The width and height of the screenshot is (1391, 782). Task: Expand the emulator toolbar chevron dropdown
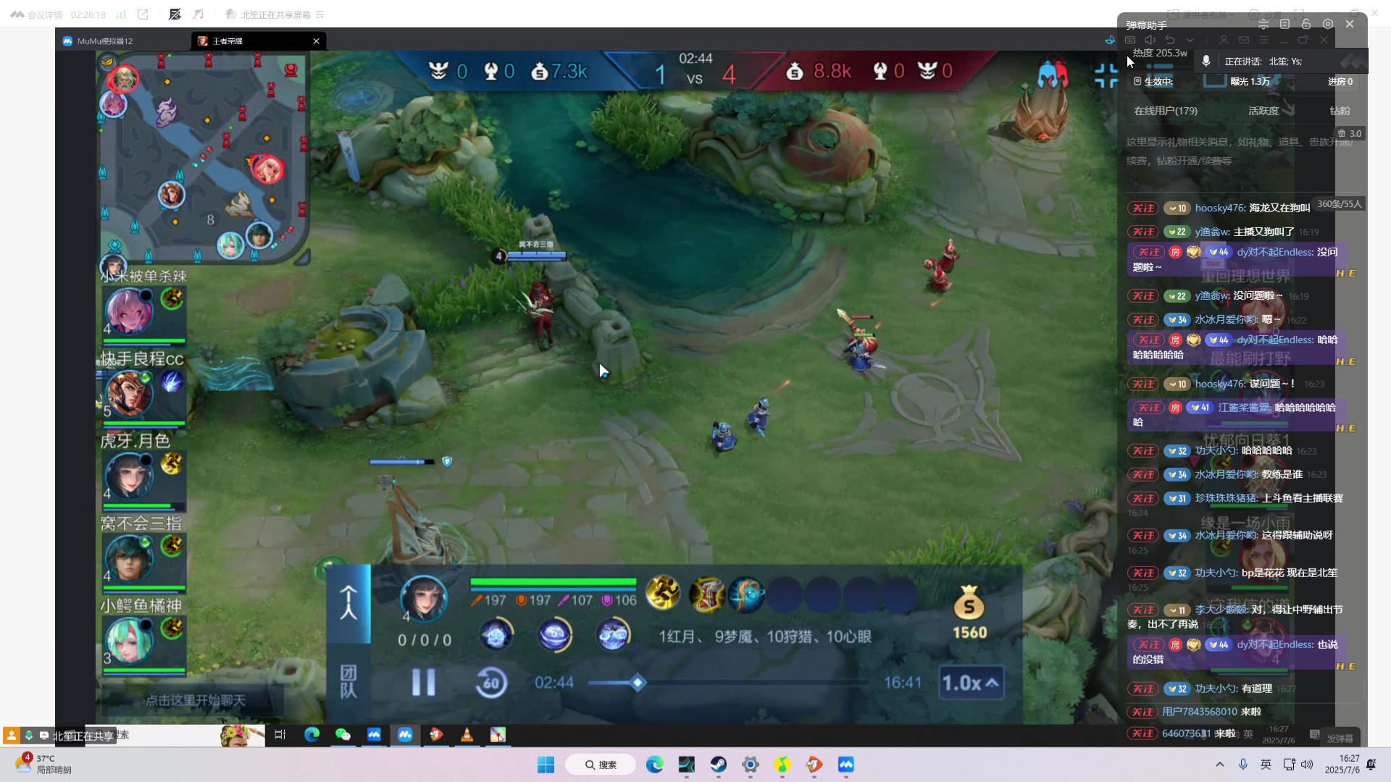1190,40
